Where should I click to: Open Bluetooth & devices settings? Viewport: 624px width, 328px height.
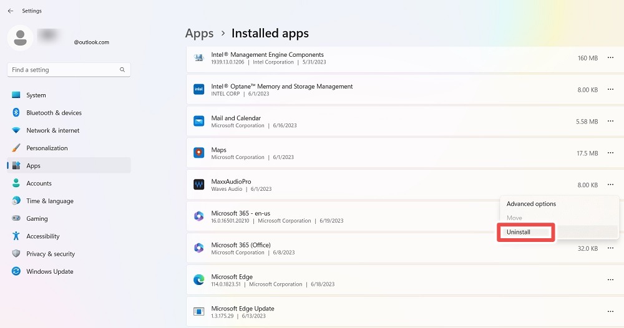click(x=69, y=112)
